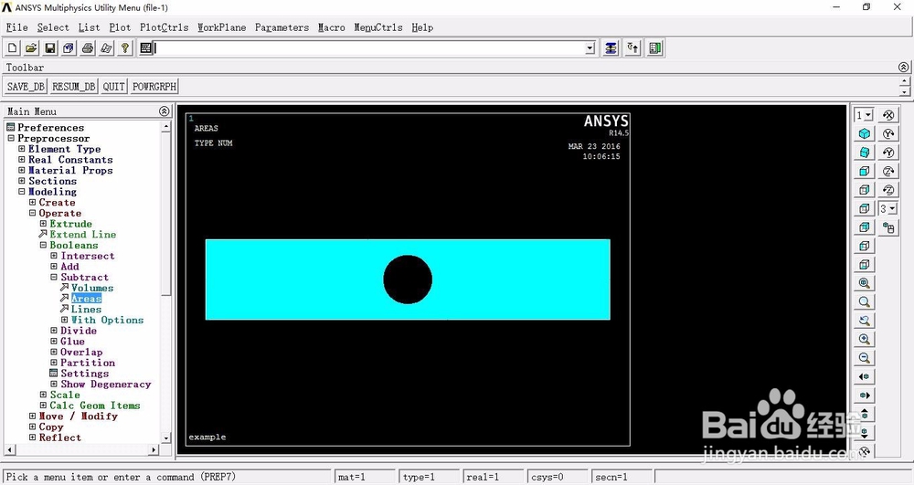Collapse the Toolbar panel chevron

903,68
